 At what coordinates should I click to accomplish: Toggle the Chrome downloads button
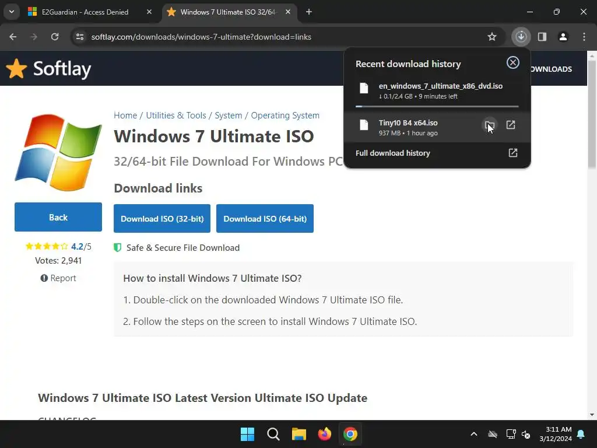(521, 37)
